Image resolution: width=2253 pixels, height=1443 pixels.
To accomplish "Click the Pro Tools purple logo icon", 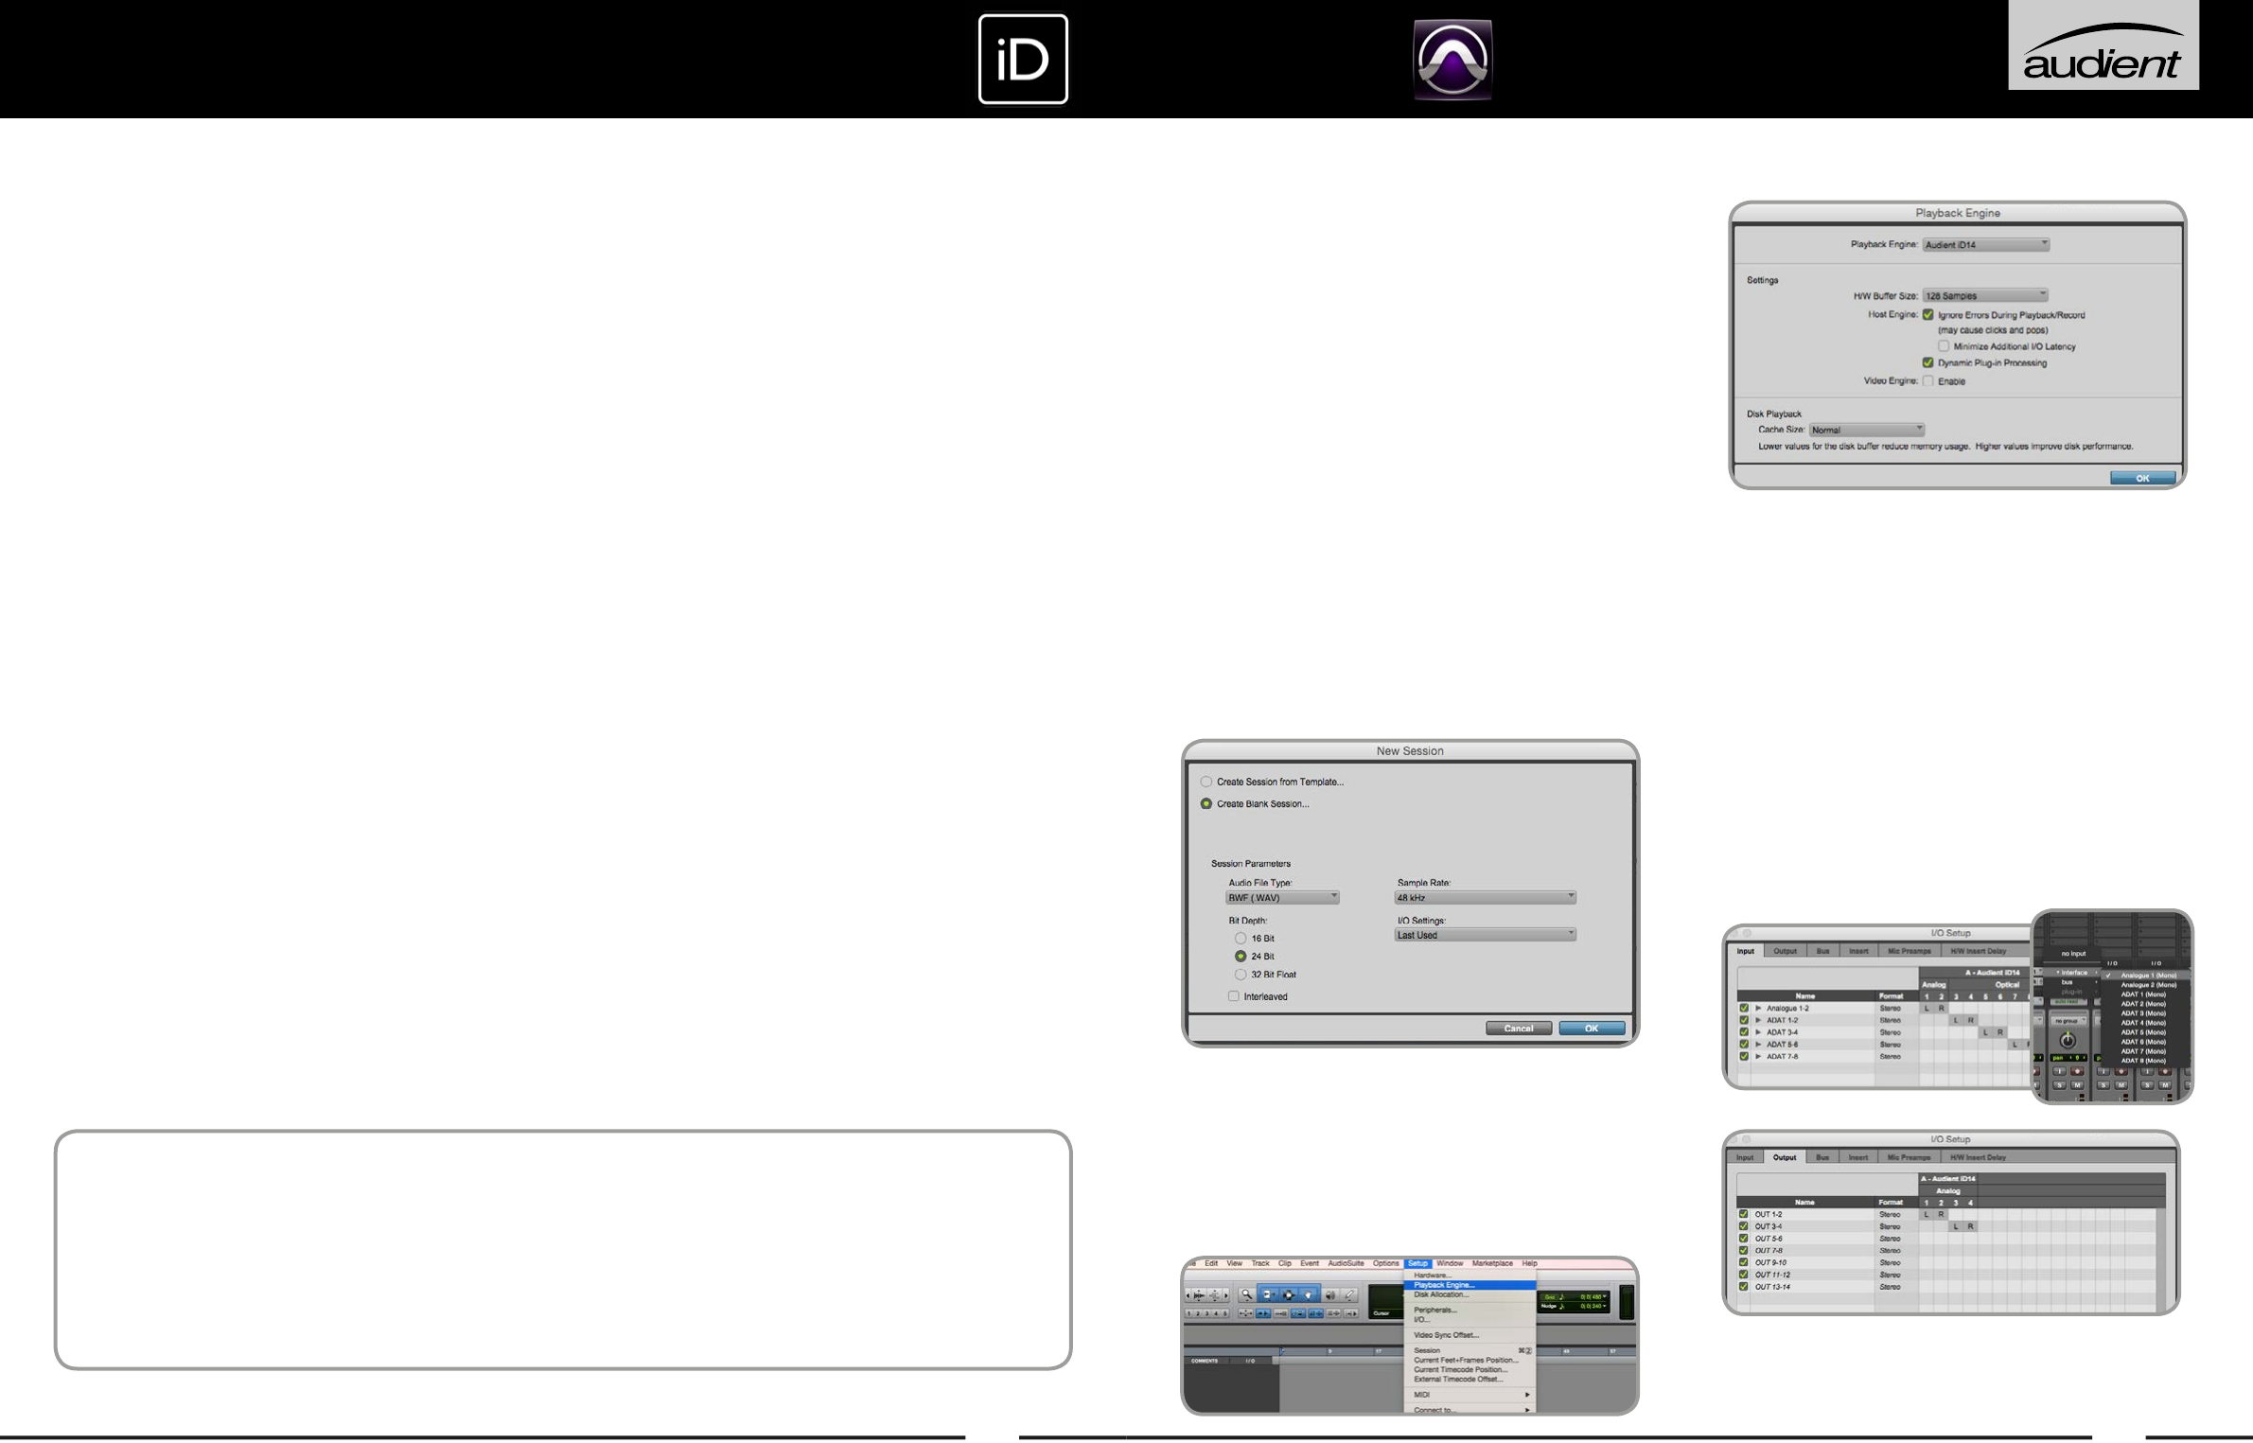I will pos(1452,60).
